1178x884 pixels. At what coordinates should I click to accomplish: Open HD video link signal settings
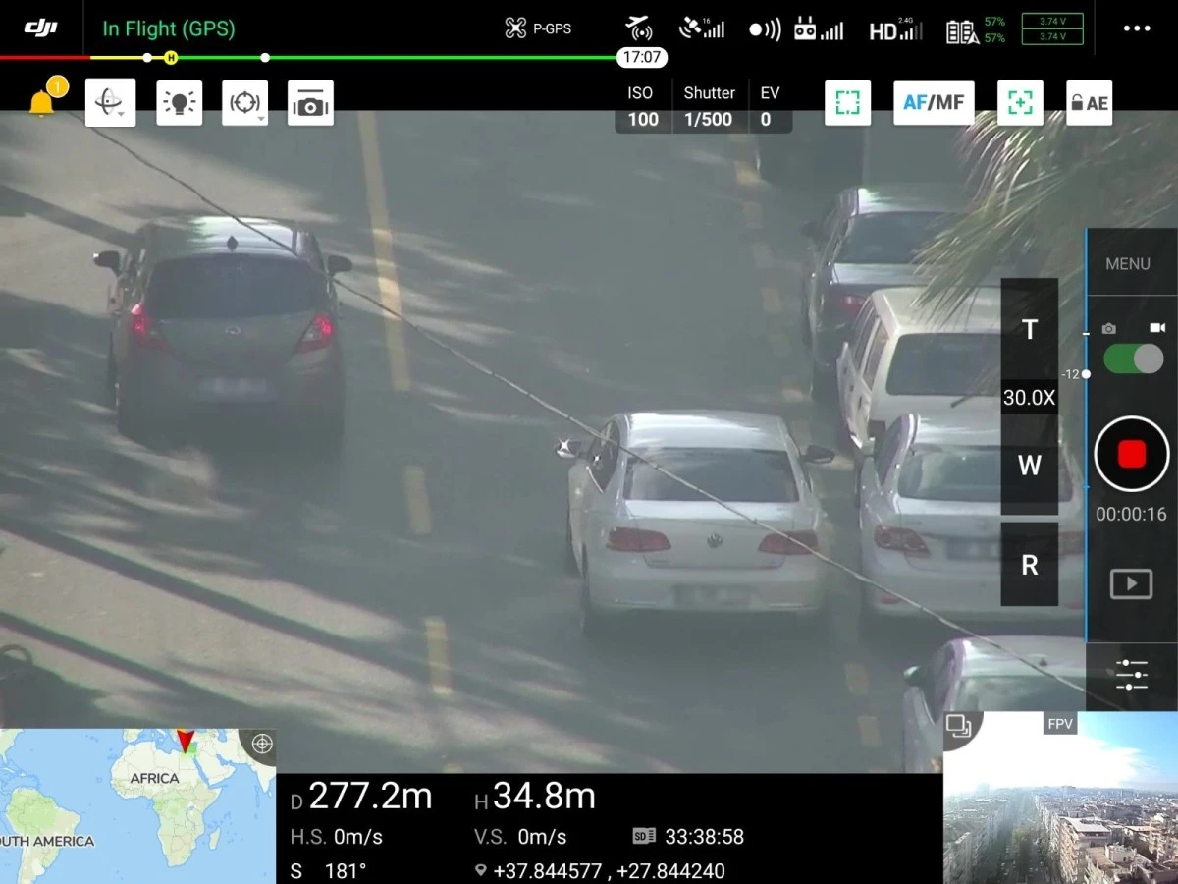(x=895, y=28)
